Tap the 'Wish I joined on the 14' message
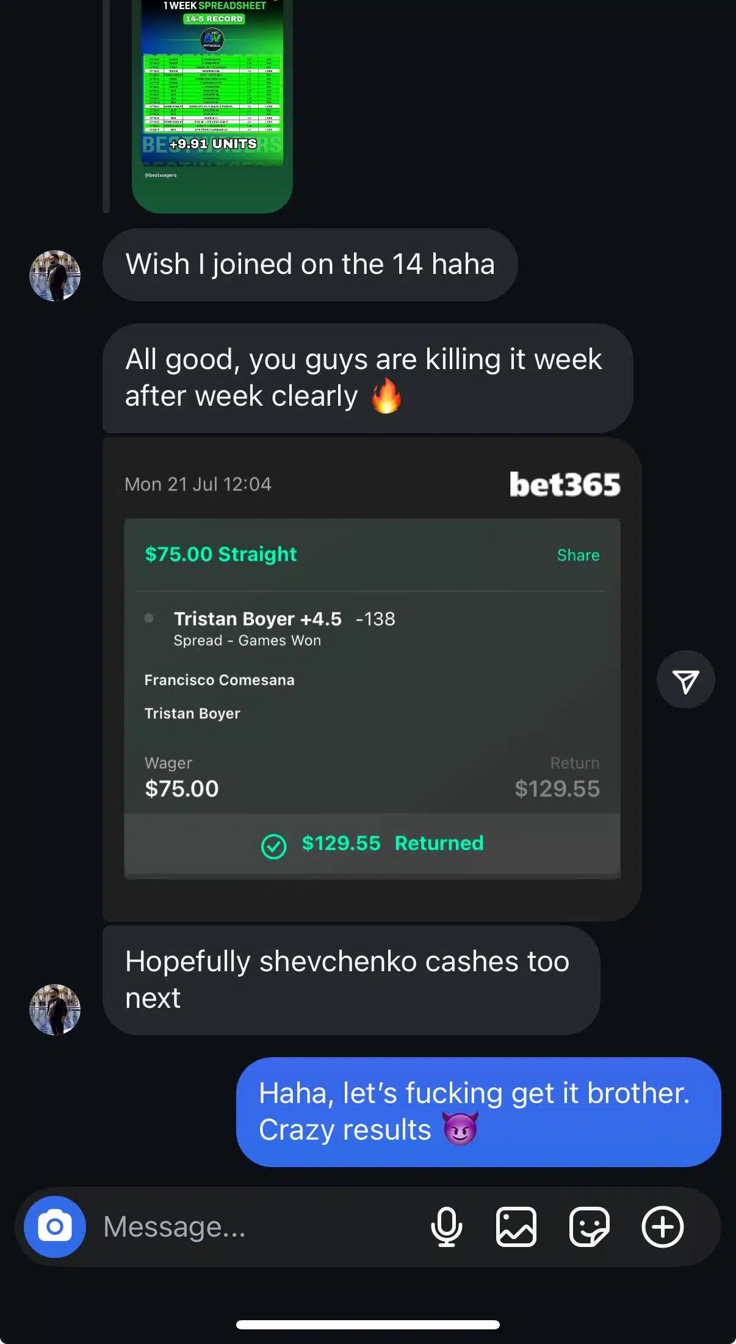736x1344 pixels. coord(310,265)
